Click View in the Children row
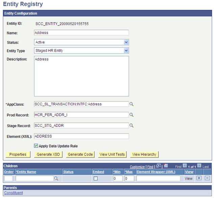Screen dimensions: 214x198 click(x=189, y=178)
